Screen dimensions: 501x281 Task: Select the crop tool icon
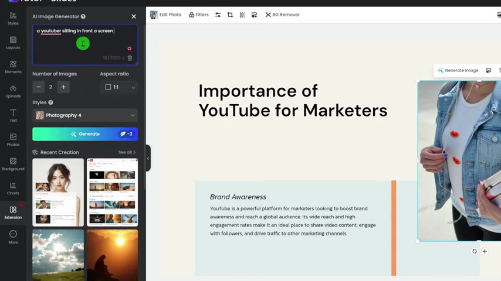pos(230,15)
